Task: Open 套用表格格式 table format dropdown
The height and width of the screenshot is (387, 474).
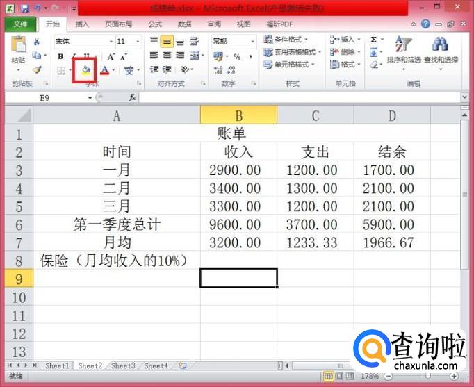Action: pyautogui.click(x=292, y=52)
